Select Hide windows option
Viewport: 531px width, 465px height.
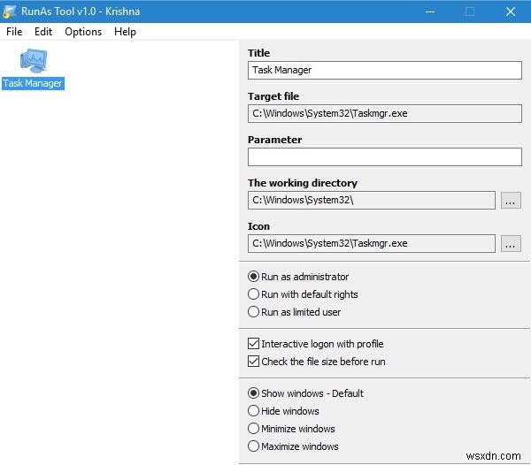click(283, 410)
